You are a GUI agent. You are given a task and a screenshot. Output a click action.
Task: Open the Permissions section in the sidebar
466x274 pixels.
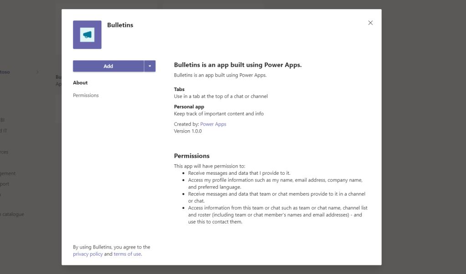pos(86,95)
